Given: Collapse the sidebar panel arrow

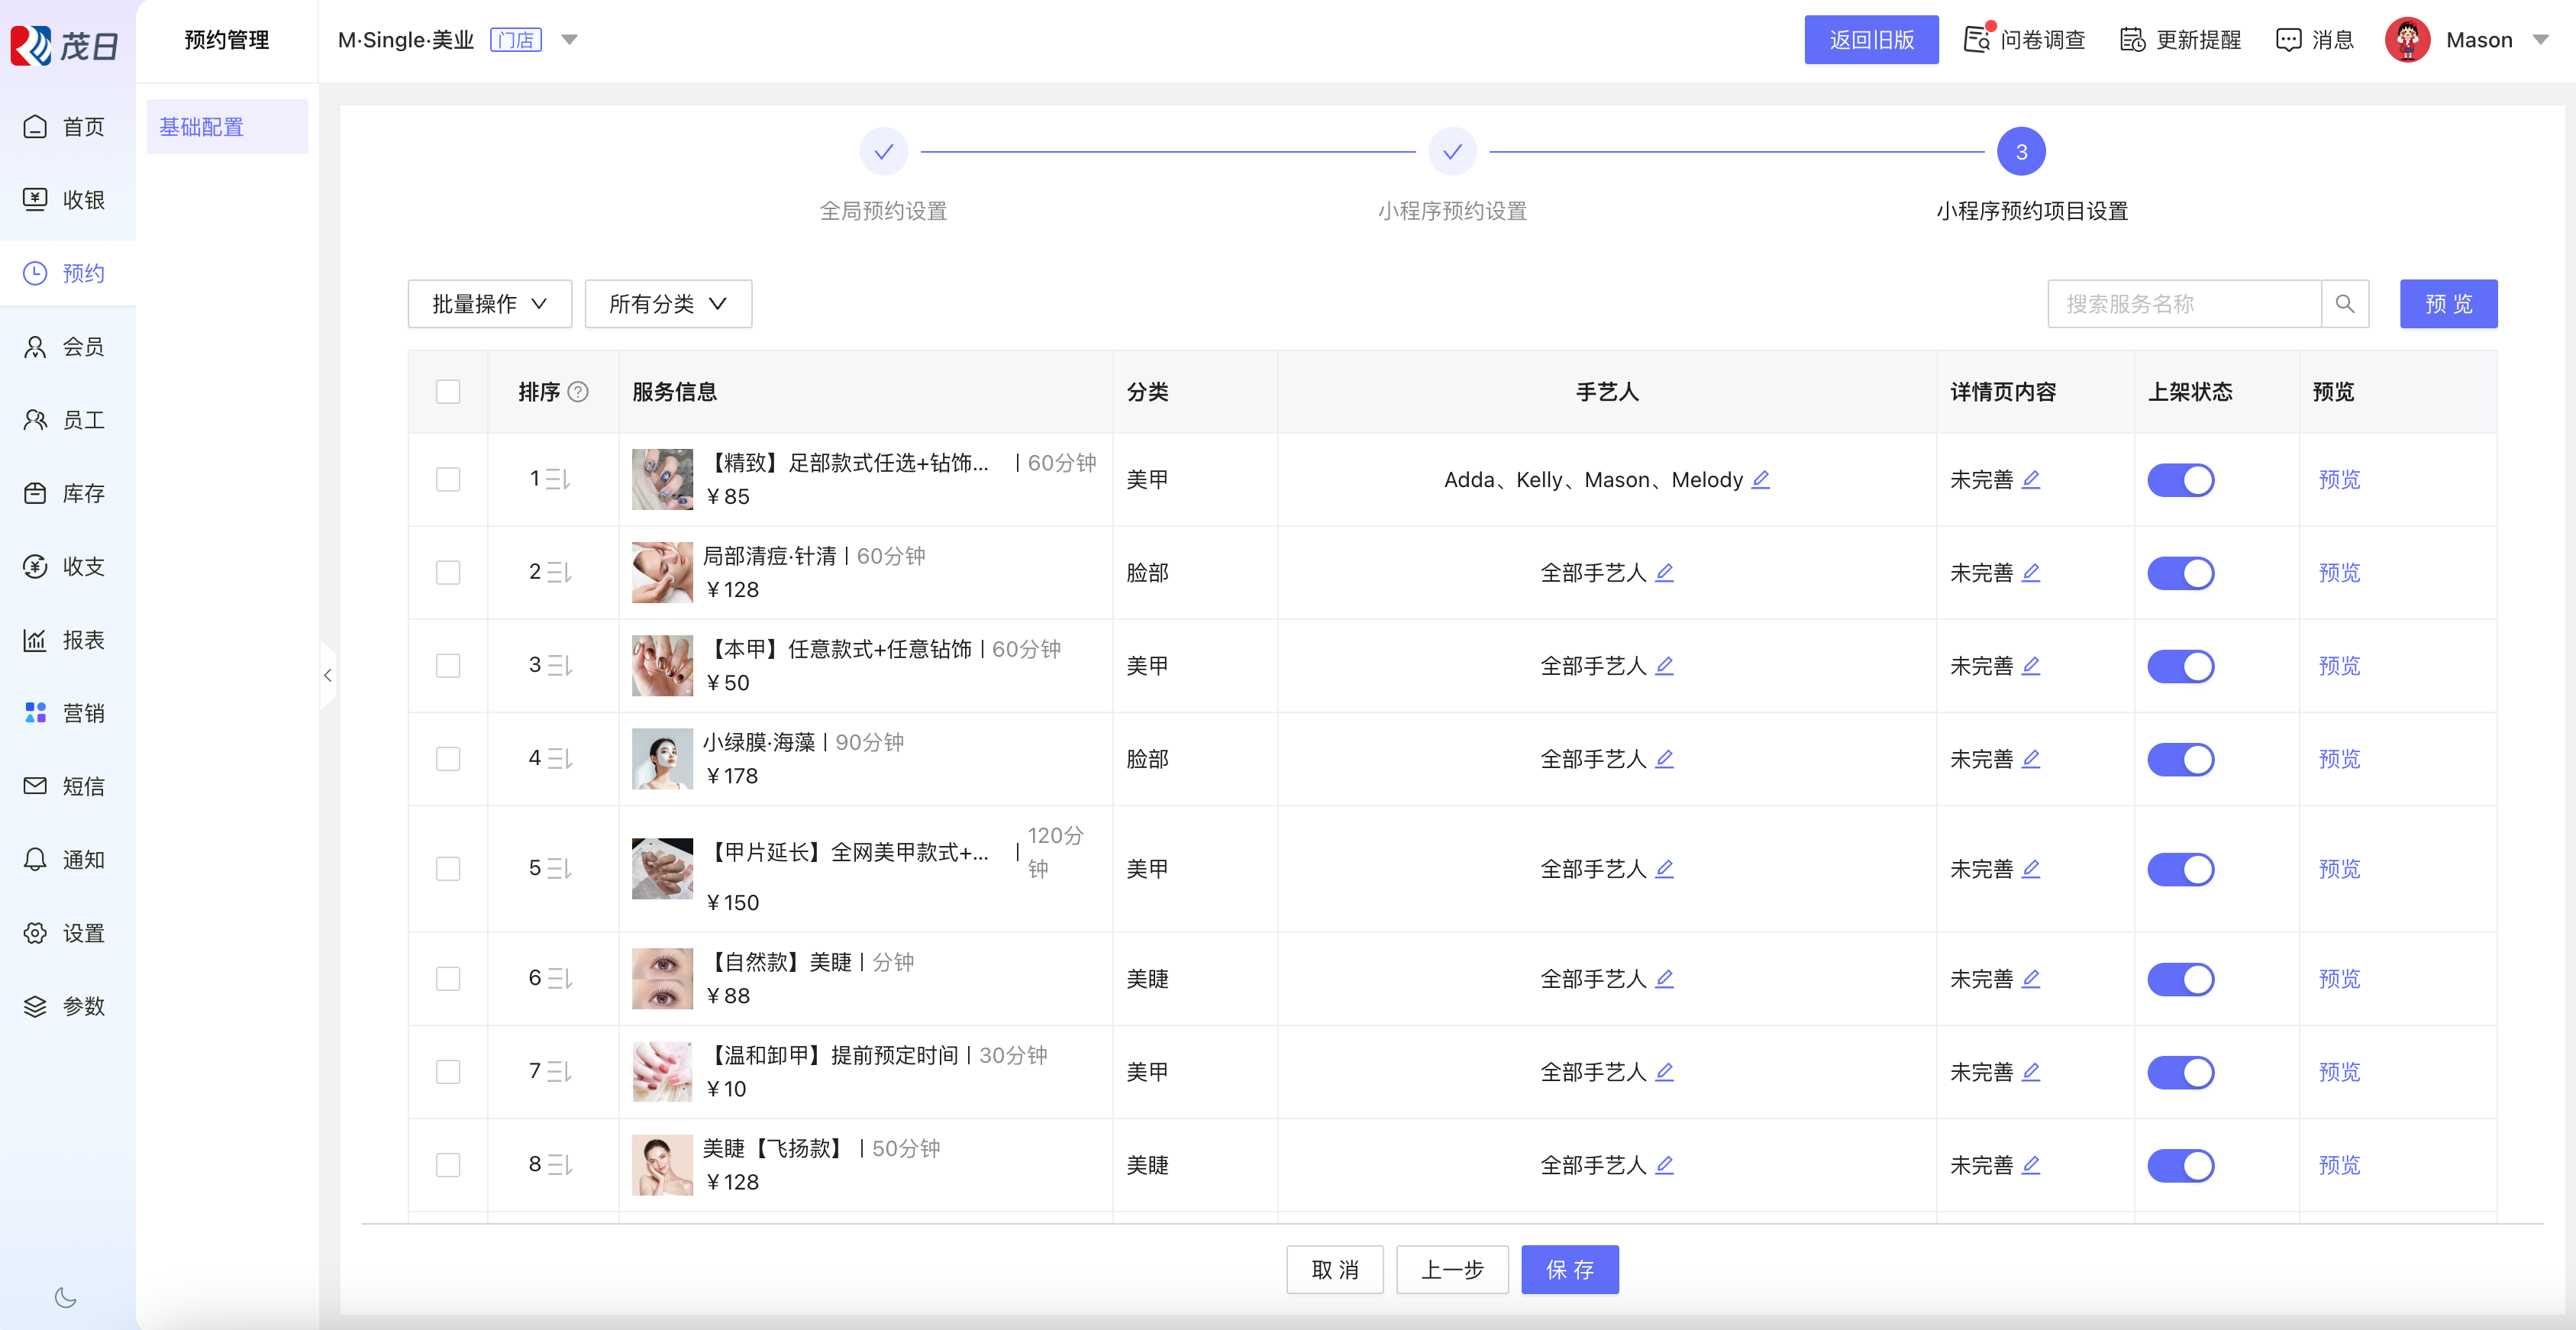Looking at the screenshot, I should point(327,676).
